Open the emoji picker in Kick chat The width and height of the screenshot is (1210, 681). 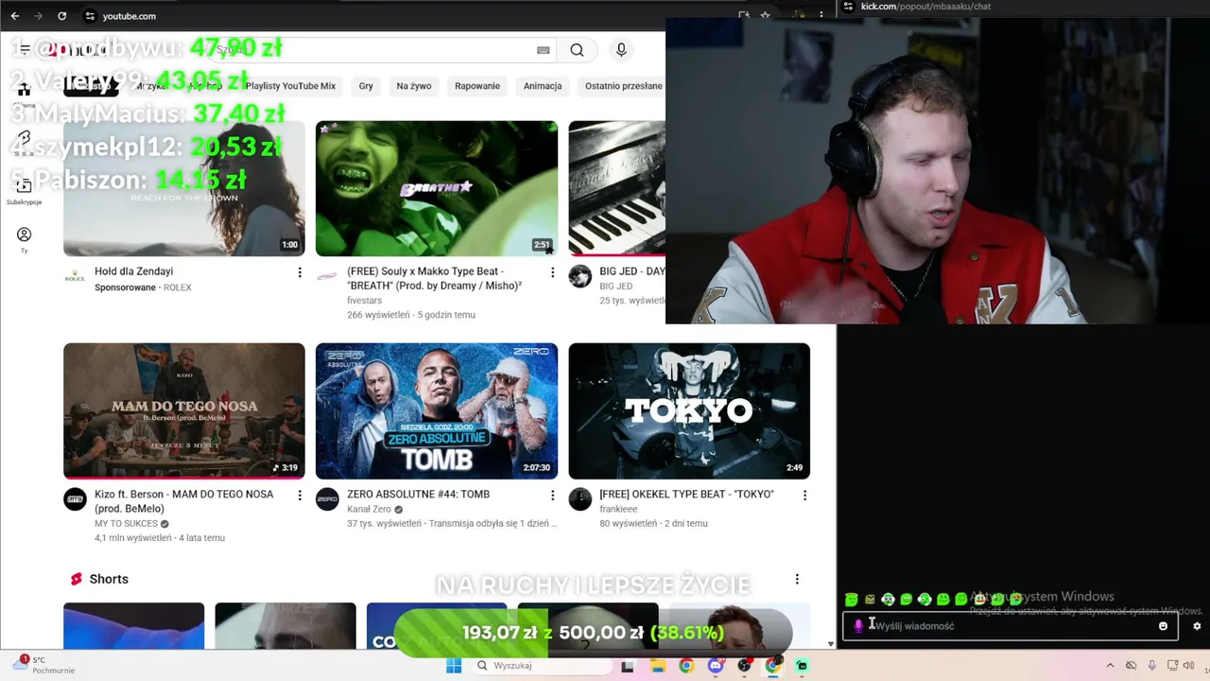[x=1163, y=625]
